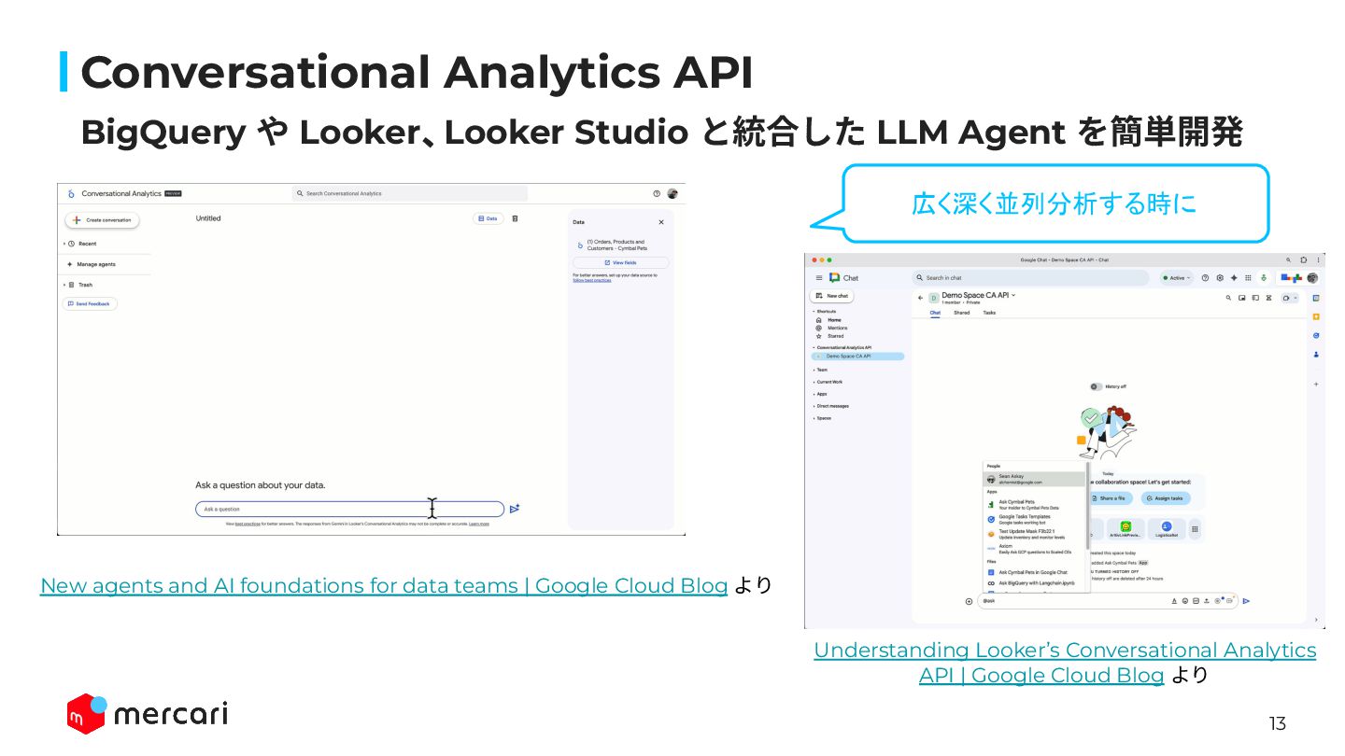This screenshot has width=1345, height=756.
Task: Open the Contacts icon in the right side panel
Action: (1316, 355)
